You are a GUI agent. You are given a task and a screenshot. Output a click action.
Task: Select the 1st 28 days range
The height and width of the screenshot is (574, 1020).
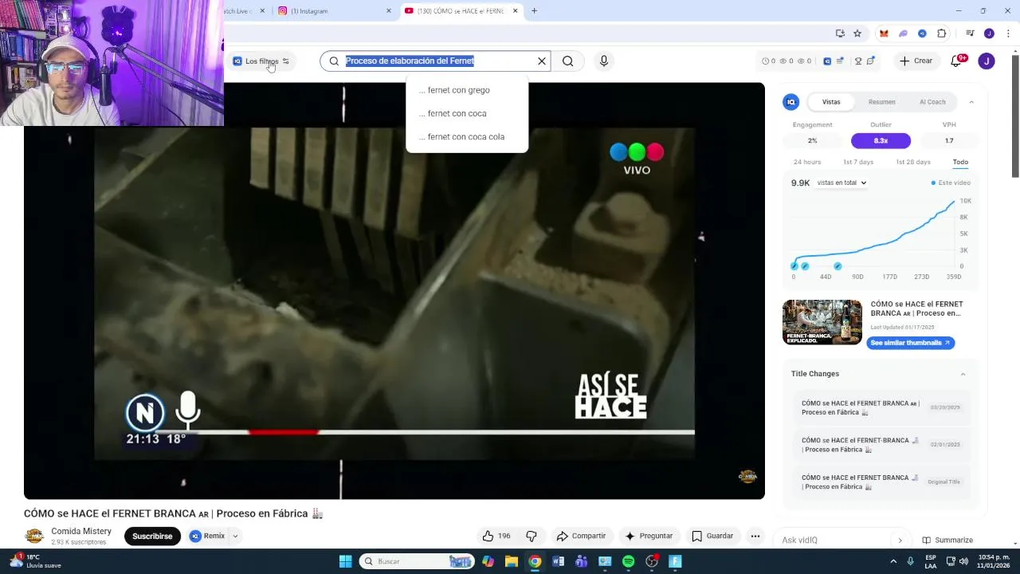[913, 162]
